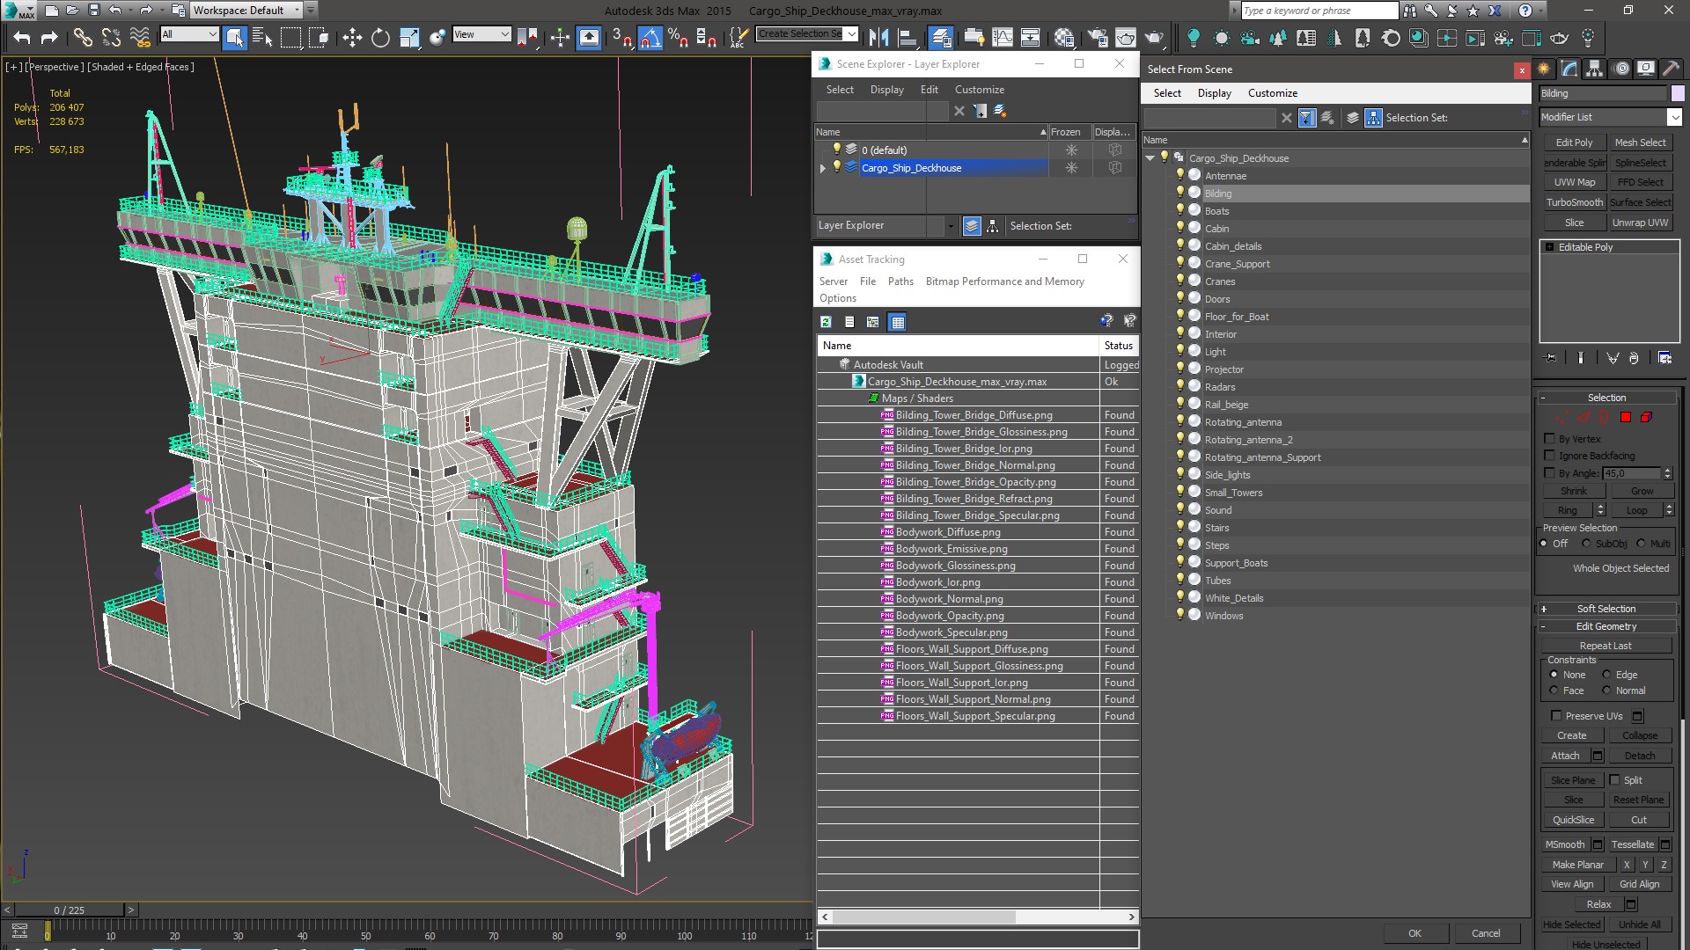Click the Unwrap UVW button
Viewport: 1690px width, 950px height.
click(x=1640, y=223)
